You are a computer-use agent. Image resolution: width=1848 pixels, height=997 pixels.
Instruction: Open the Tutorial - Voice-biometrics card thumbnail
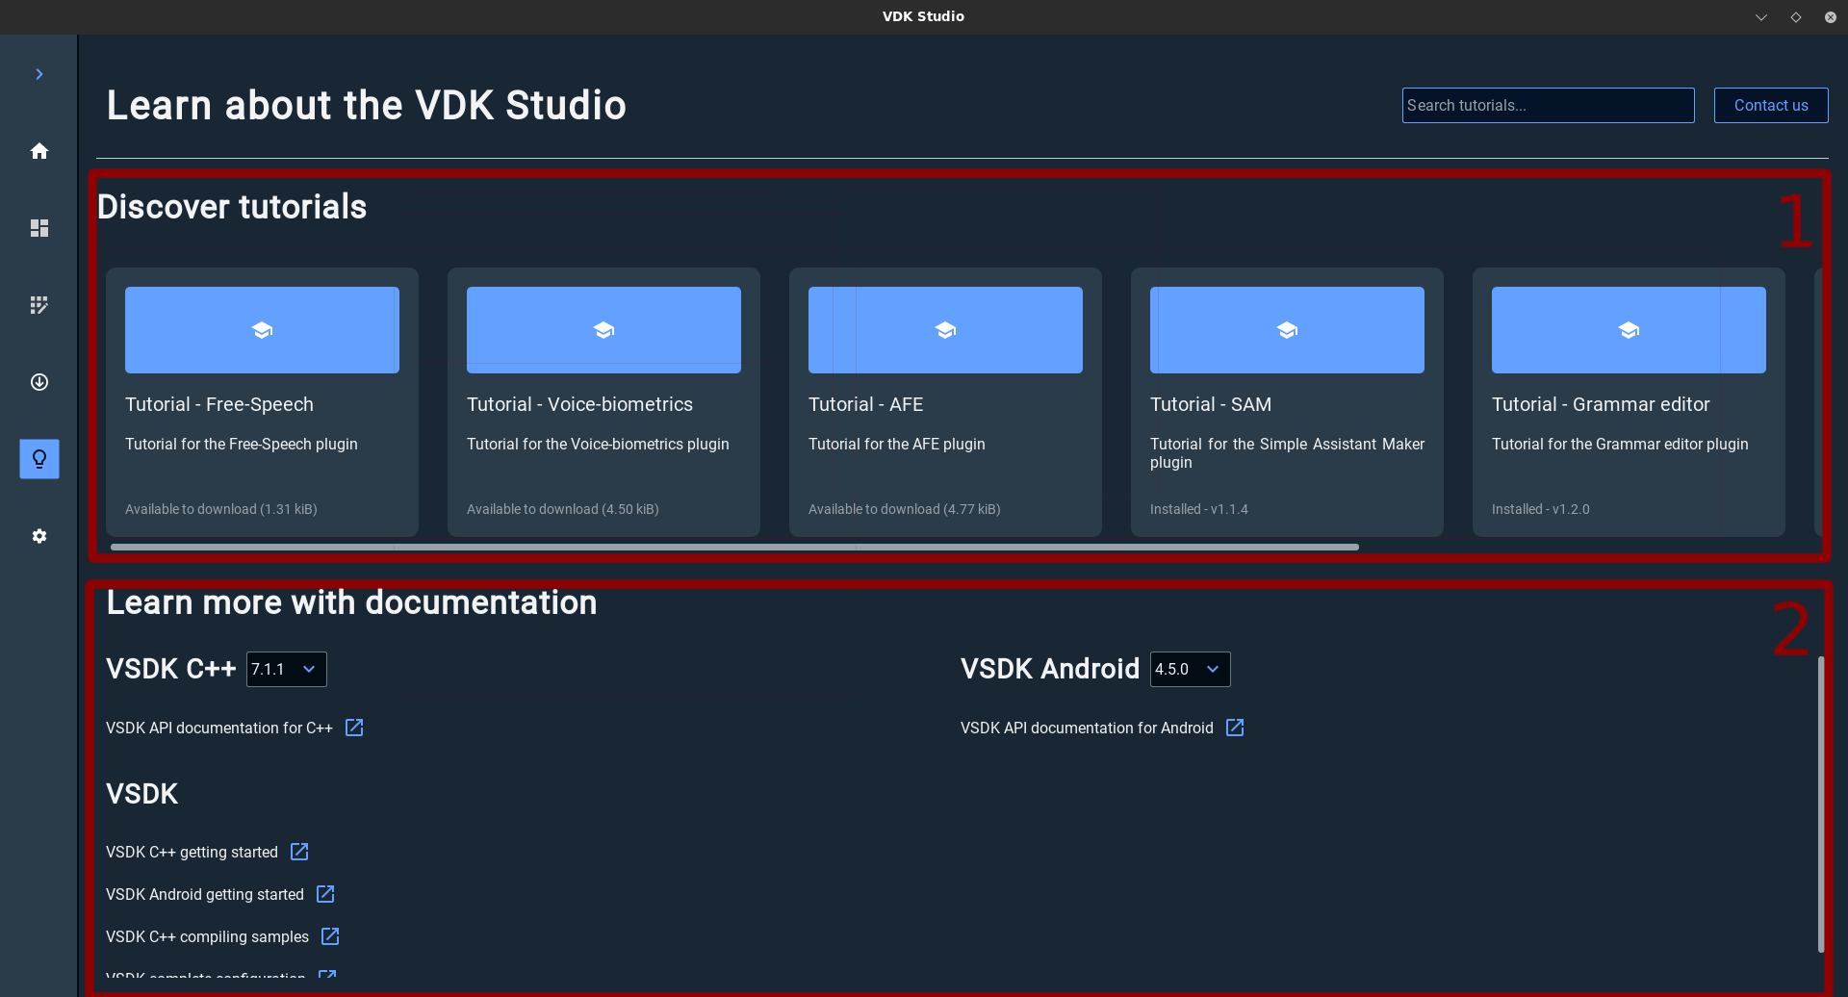coord(603,330)
